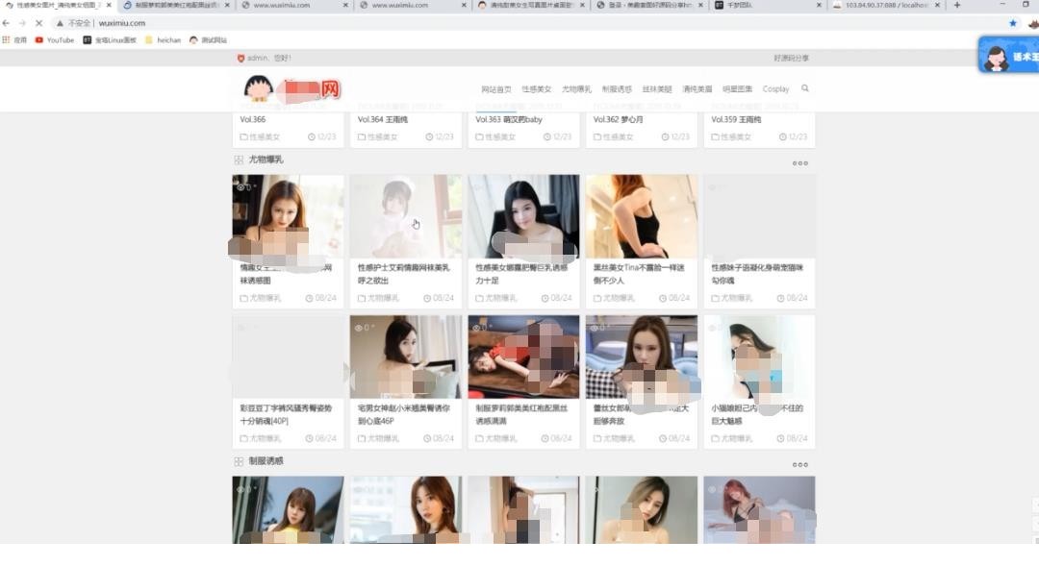Click the 好源码分享 link in the top bar
Viewport: 1039px width, 566px height.
[x=791, y=59]
